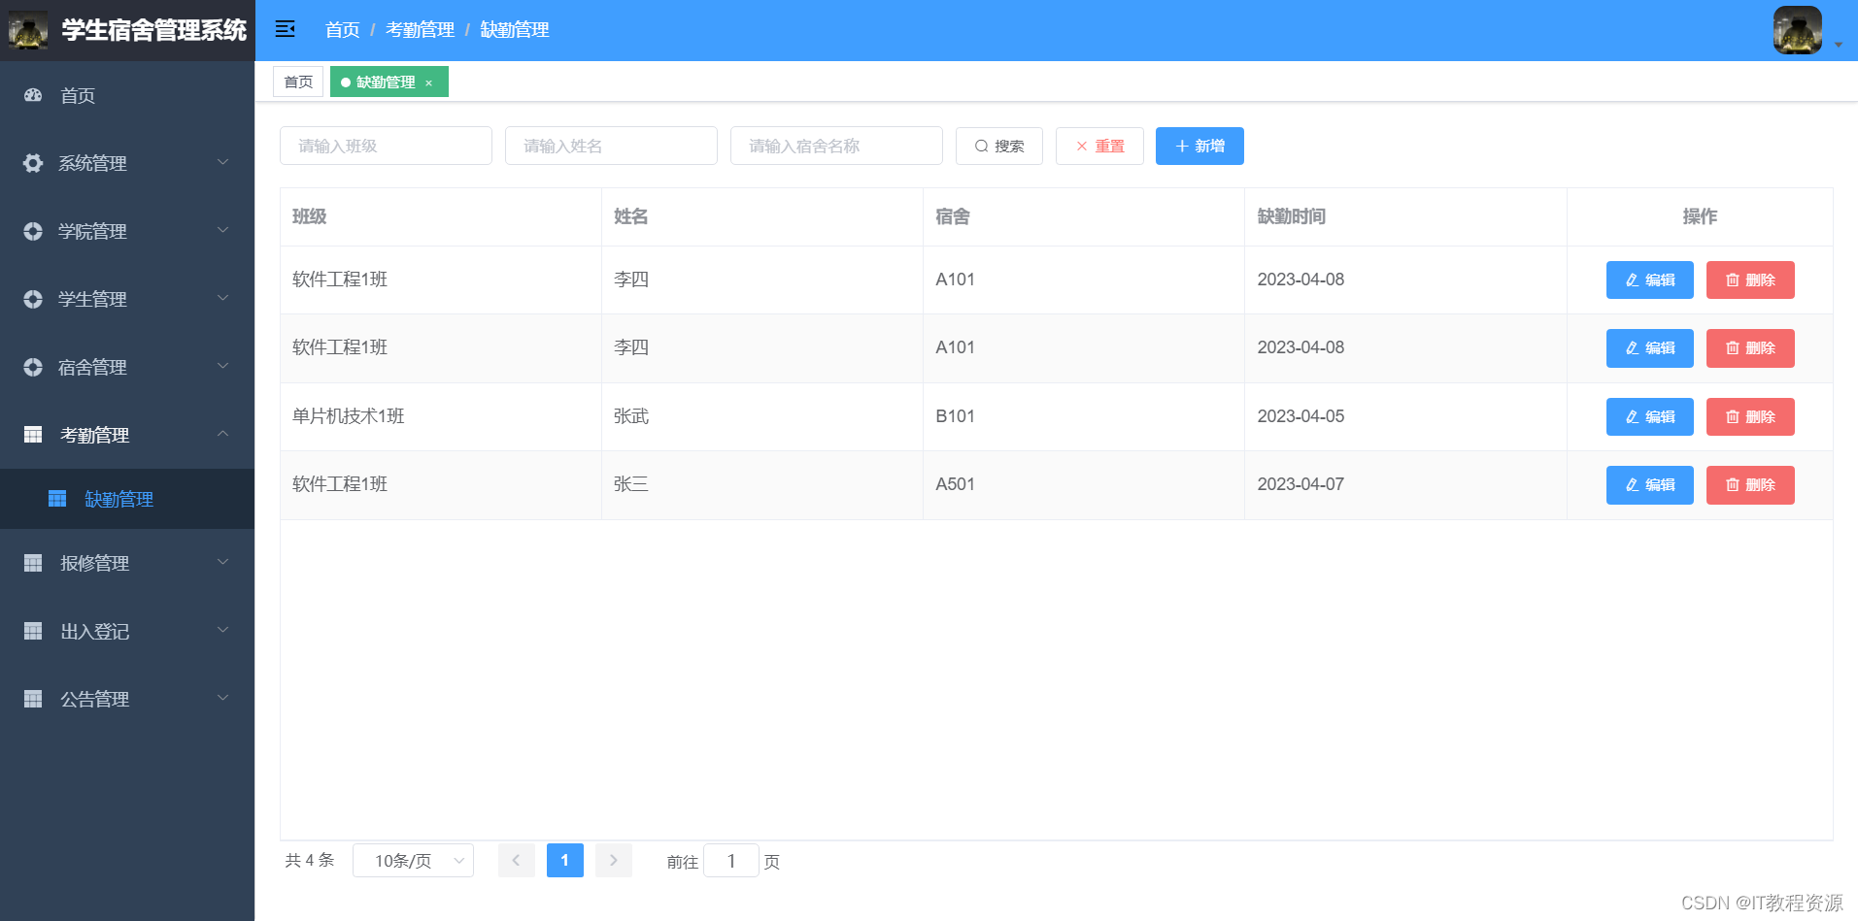
Task: Expand the 公告管理 menu chevron
Action: [222, 698]
